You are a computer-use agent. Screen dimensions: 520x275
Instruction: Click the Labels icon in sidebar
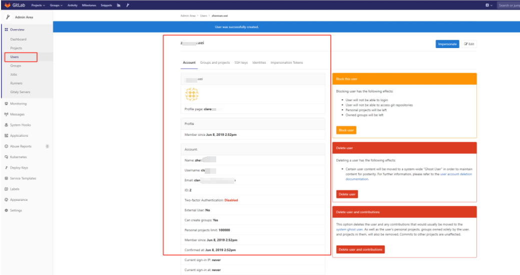7,189
